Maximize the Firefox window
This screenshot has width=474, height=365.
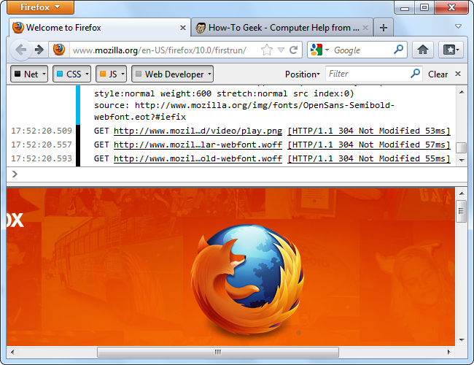[424, 7]
